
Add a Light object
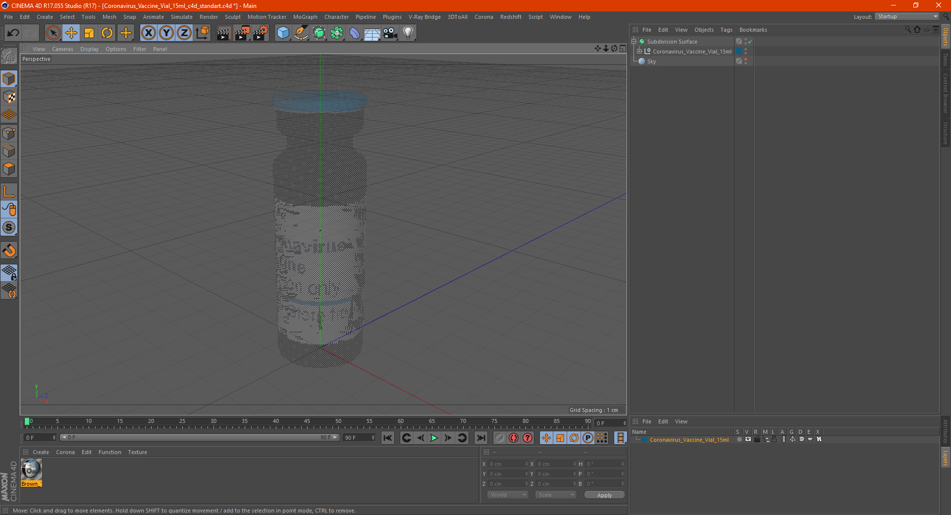pos(408,33)
